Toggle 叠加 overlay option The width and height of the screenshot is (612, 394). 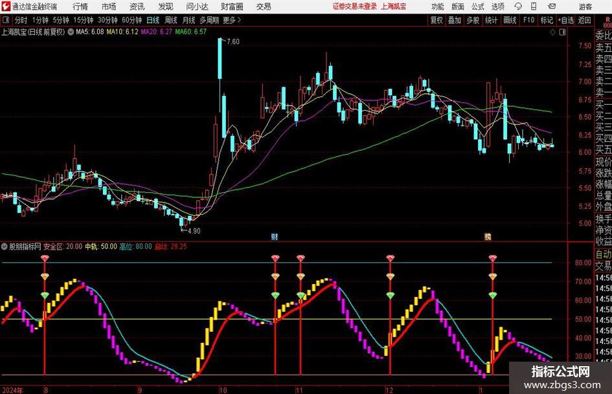(x=455, y=20)
